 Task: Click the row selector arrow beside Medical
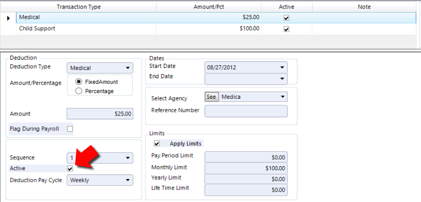pos(8,18)
